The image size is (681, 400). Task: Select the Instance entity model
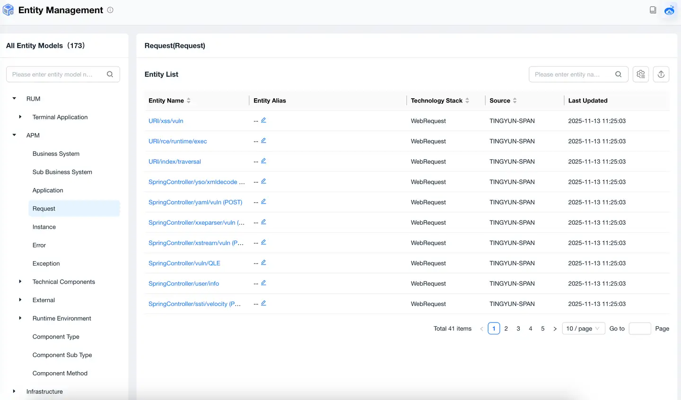[x=44, y=227]
